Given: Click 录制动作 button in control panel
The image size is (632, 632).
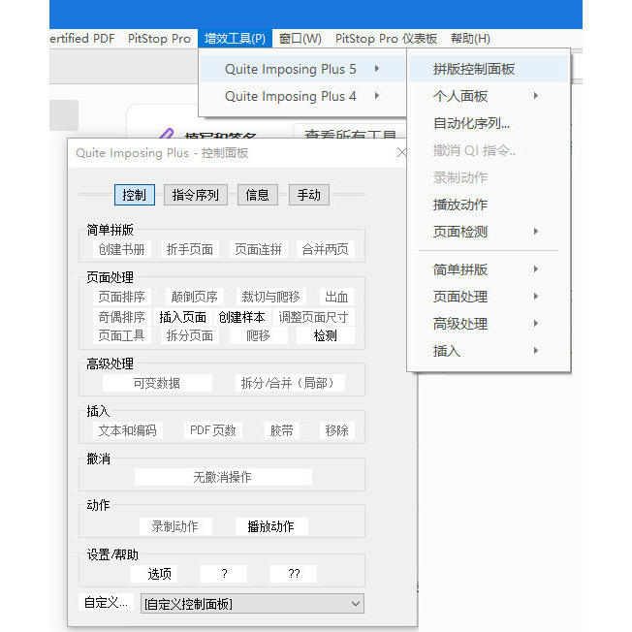Looking at the screenshot, I should pos(175,526).
